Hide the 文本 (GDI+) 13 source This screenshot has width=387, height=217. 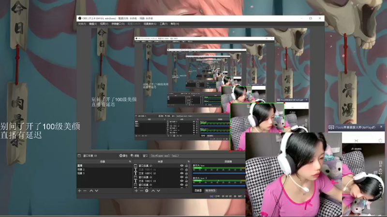(182, 181)
